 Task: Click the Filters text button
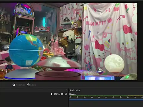coord(33,85)
